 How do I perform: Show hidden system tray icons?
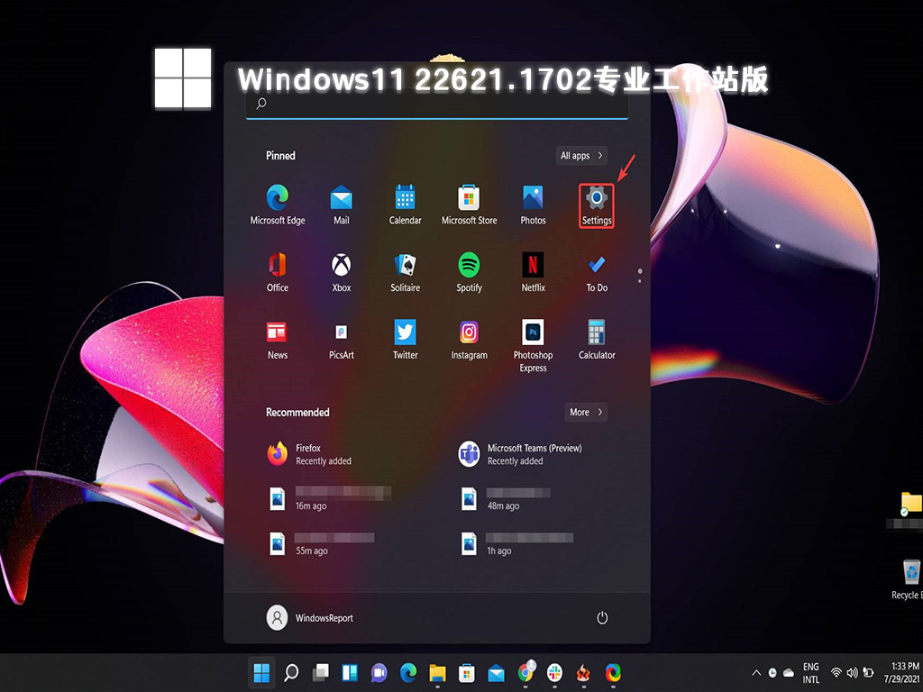756,673
